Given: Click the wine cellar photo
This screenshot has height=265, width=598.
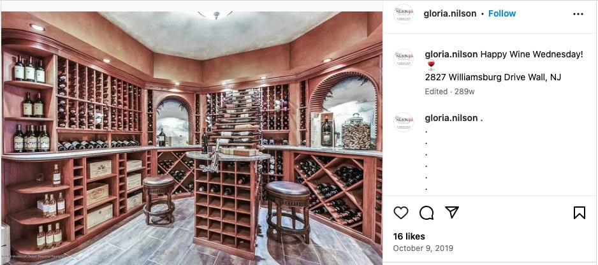Looking at the screenshot, I should click(191, 138).
